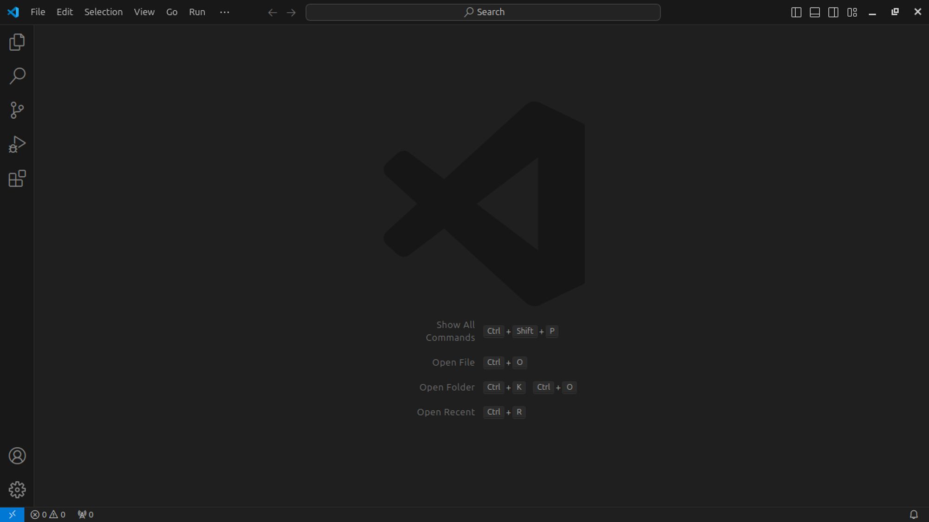
Task: Click Open Folder shortcut link
Action: (x=447, y=387)
